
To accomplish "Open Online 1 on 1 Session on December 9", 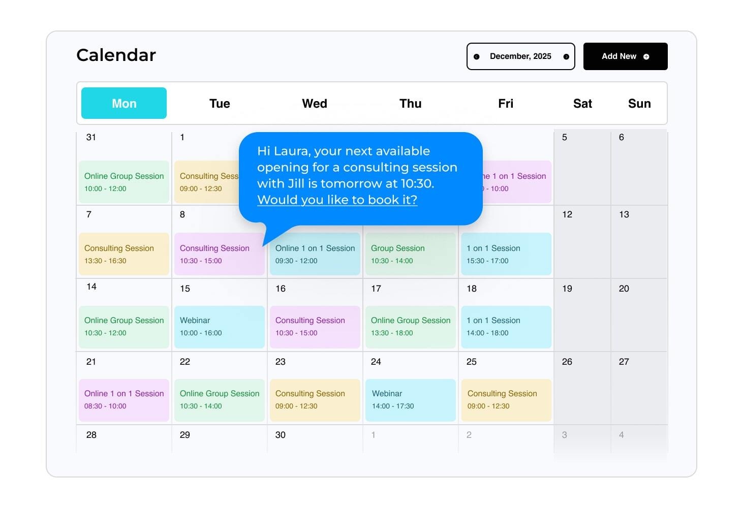I will 315,254.
